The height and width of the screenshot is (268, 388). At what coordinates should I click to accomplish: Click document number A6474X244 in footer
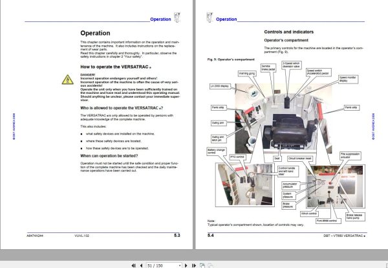35,236
